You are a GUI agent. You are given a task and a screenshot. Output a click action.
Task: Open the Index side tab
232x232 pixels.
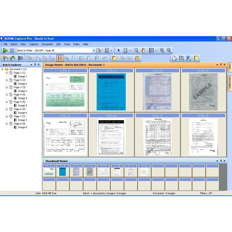pyautogui.click(x=229, y=67)
